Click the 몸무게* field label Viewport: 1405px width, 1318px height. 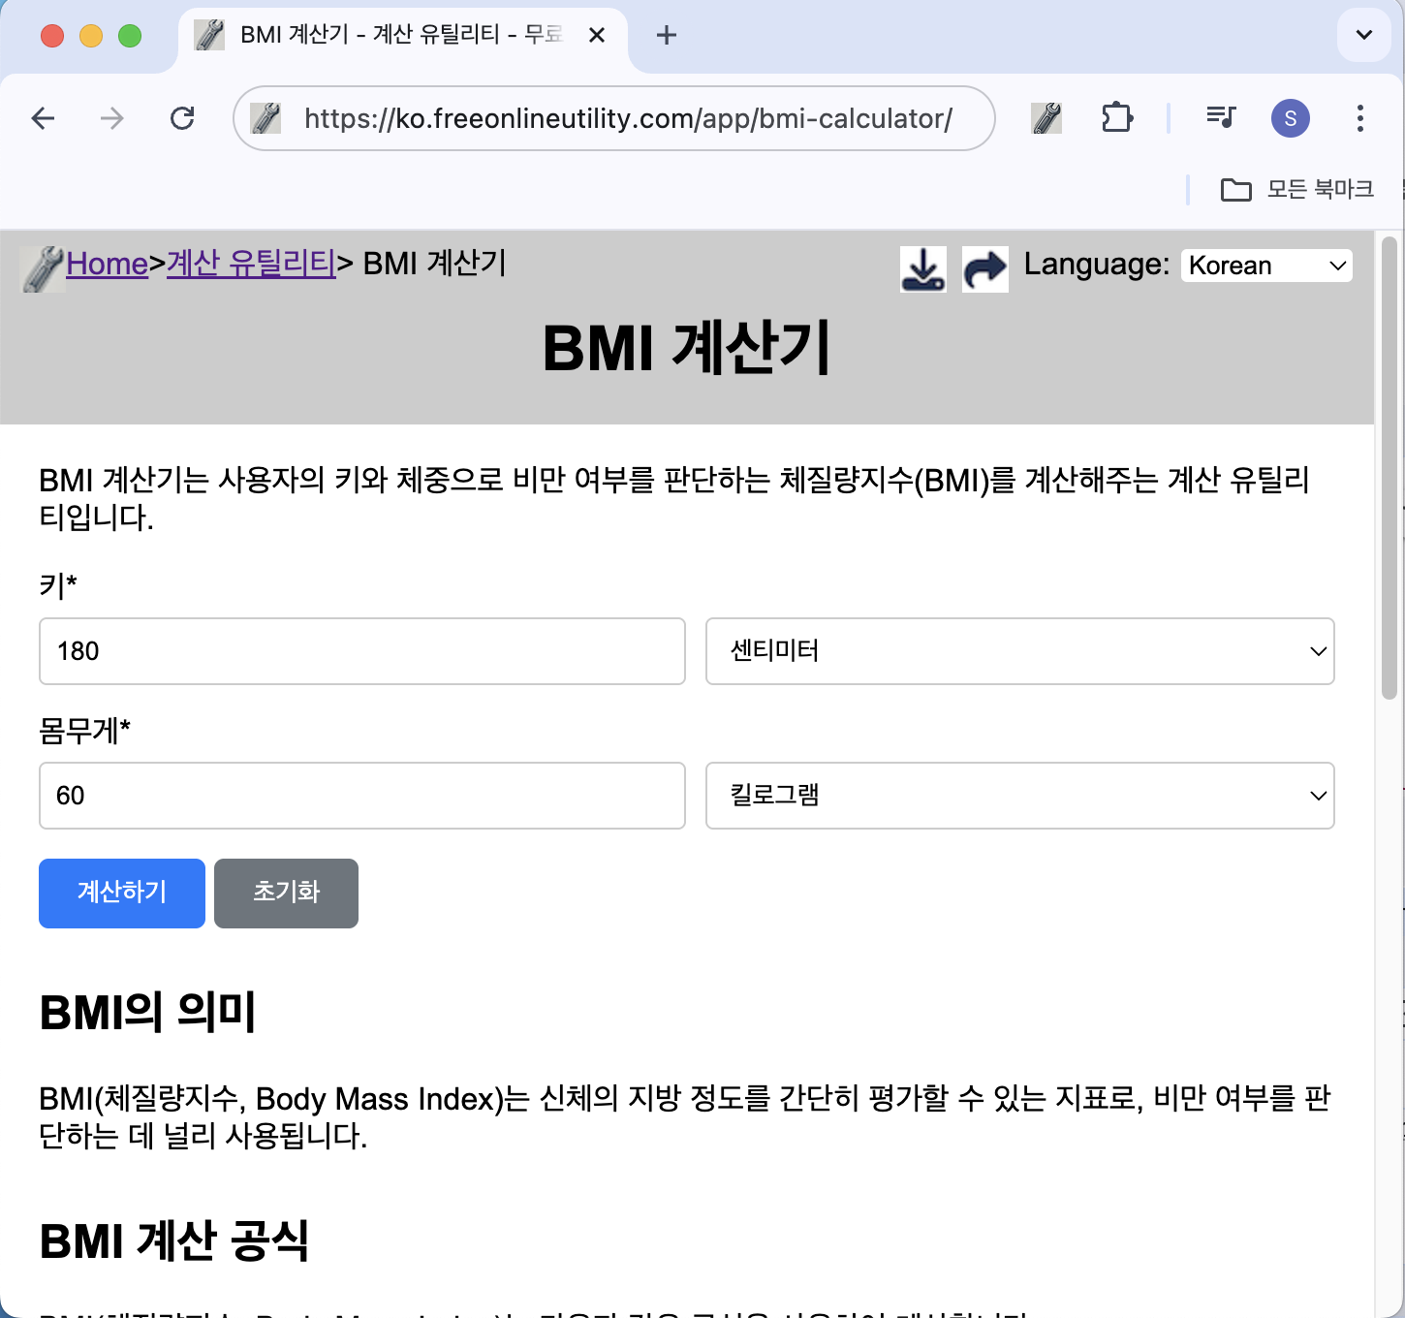(x=85, y=730)
